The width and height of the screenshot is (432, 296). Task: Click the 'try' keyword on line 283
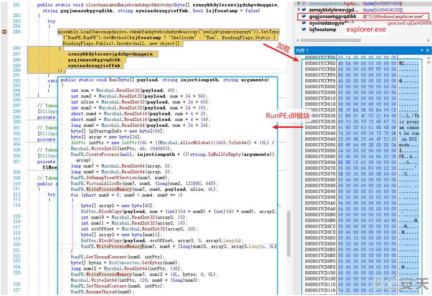tap(51, 21)
